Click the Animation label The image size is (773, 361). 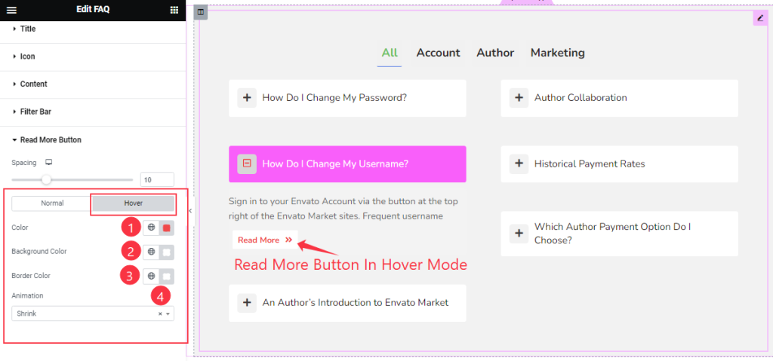[28, 295]
